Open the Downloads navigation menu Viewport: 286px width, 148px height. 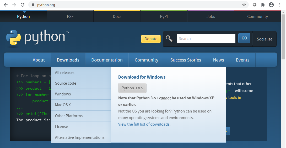68,60
